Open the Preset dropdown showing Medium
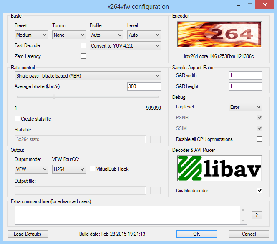The width and height of the screenshot is (277, 244). (31, 35)
